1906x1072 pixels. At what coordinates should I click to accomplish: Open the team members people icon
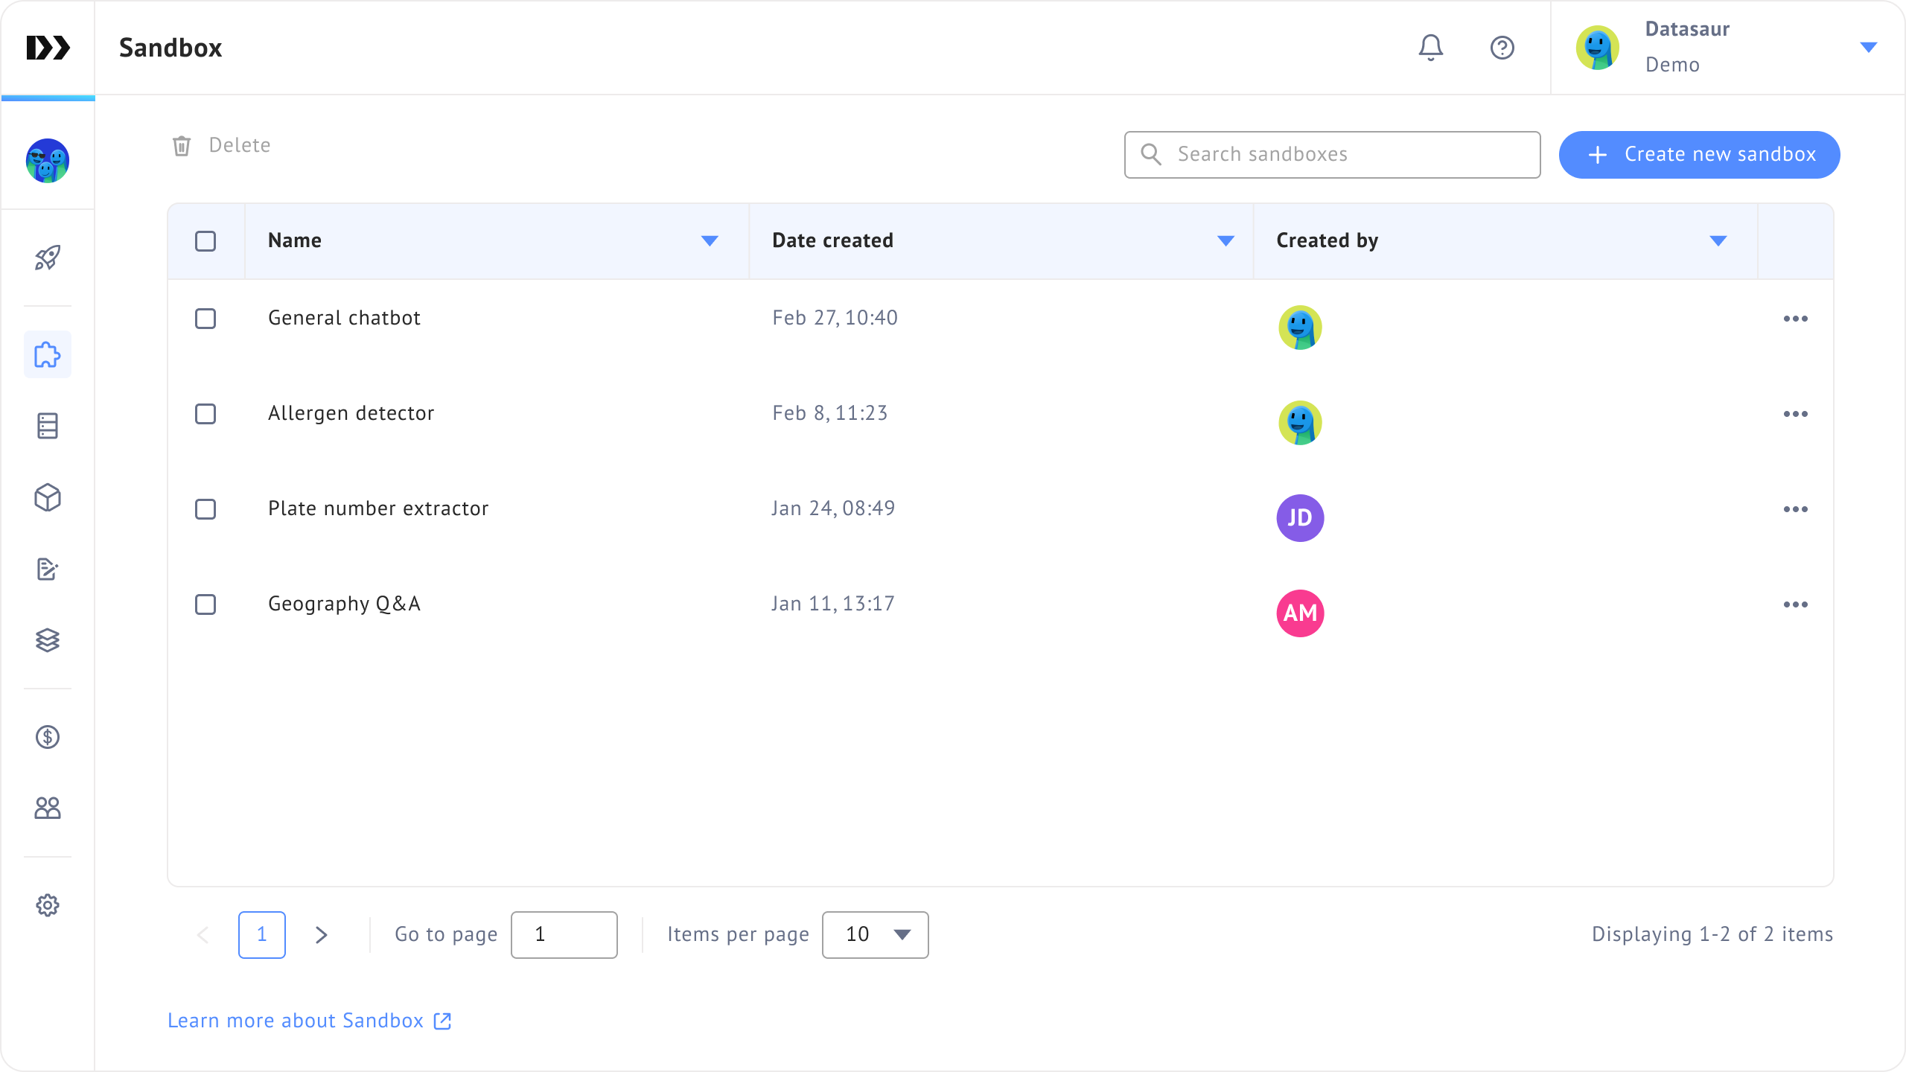coord(48,808)
